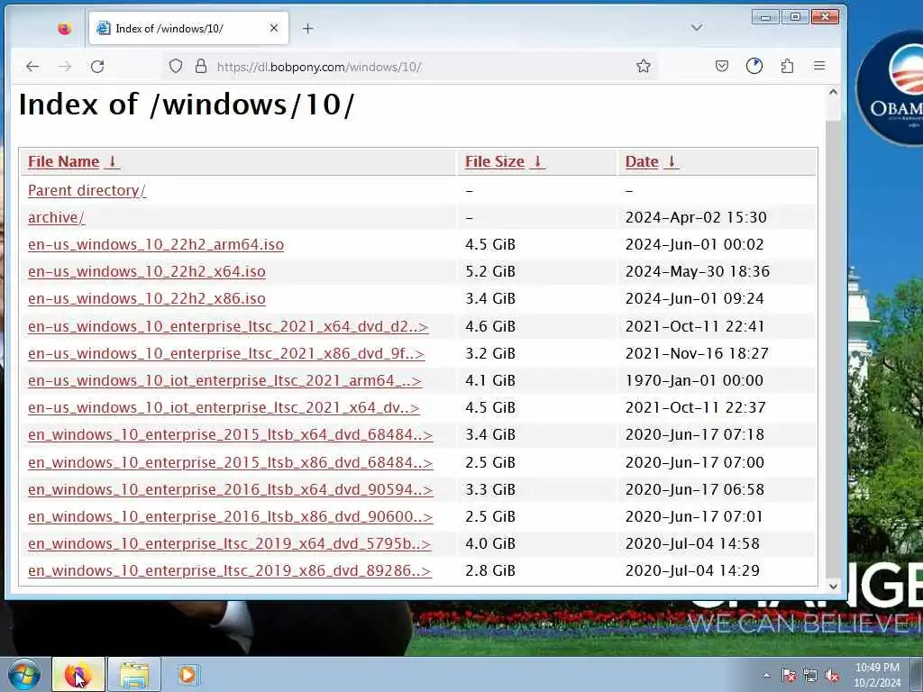
Task: Close the Index of /windows/10/ tab
Action: (274, 28)
